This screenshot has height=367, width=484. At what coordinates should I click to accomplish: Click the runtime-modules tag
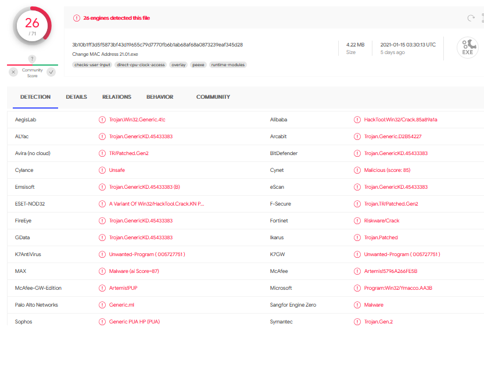coord(228,65)
